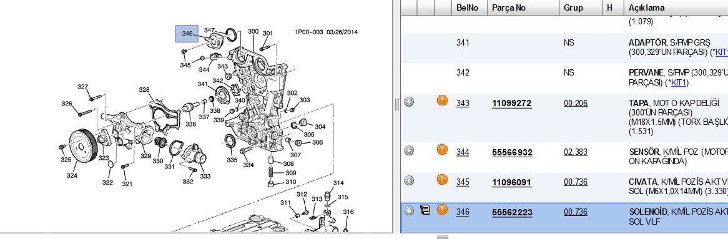Click callout 301 in the diagram
The image size is (728, 239).
268,33
